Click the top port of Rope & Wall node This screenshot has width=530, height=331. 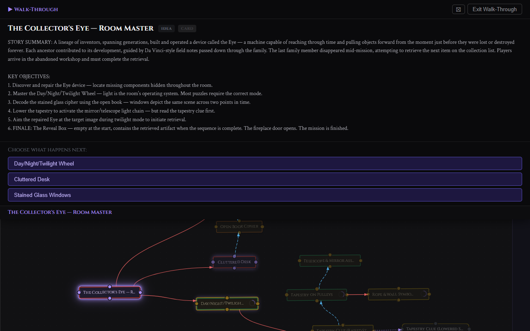pyautogui.click(x=398, y=288)
